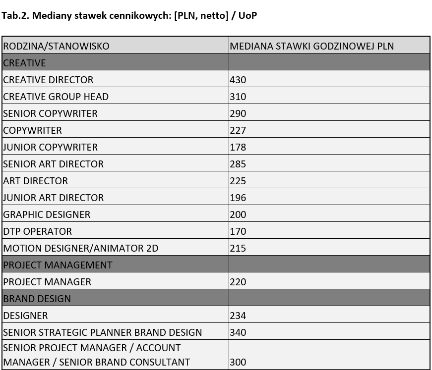Select the JUNIOR COPYWRITER cell
432x370 pixels.
50,147
